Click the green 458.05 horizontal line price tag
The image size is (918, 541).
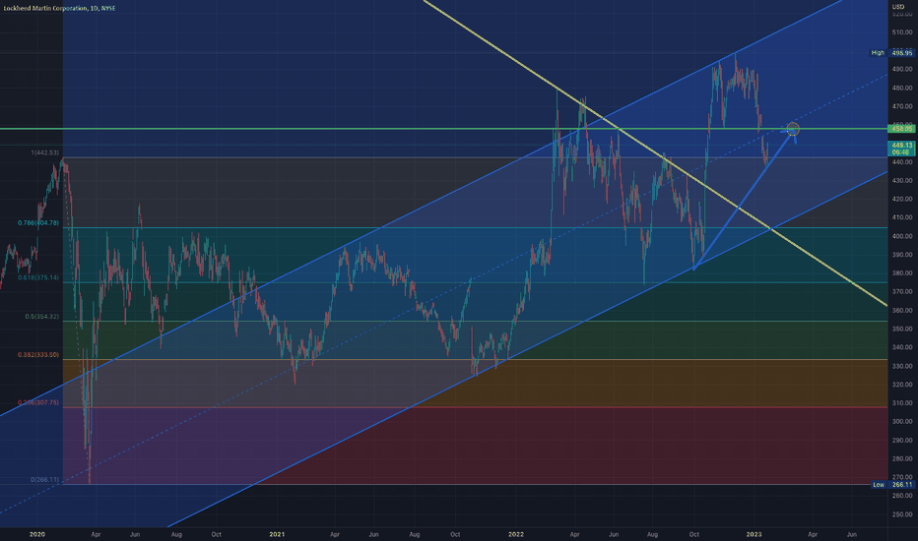(901, 129)
